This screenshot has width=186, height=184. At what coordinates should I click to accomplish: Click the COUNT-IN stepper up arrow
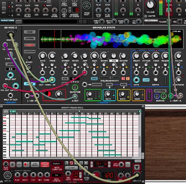(80, 173)
